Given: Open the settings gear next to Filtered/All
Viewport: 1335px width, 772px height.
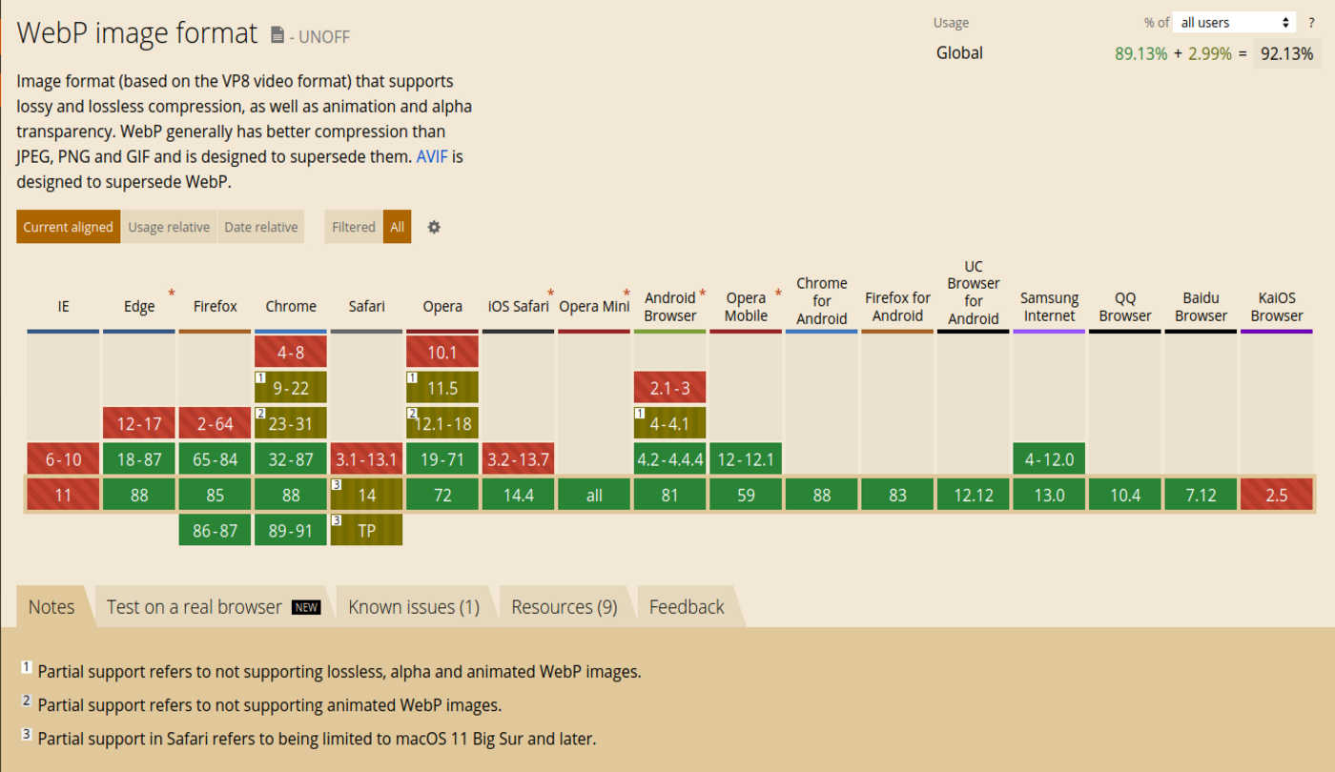Looking at the screenshot, I should [434, 227].
